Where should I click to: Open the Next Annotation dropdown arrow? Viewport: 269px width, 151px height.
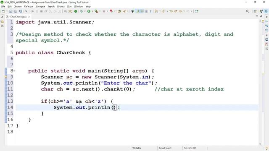[160, 11]
